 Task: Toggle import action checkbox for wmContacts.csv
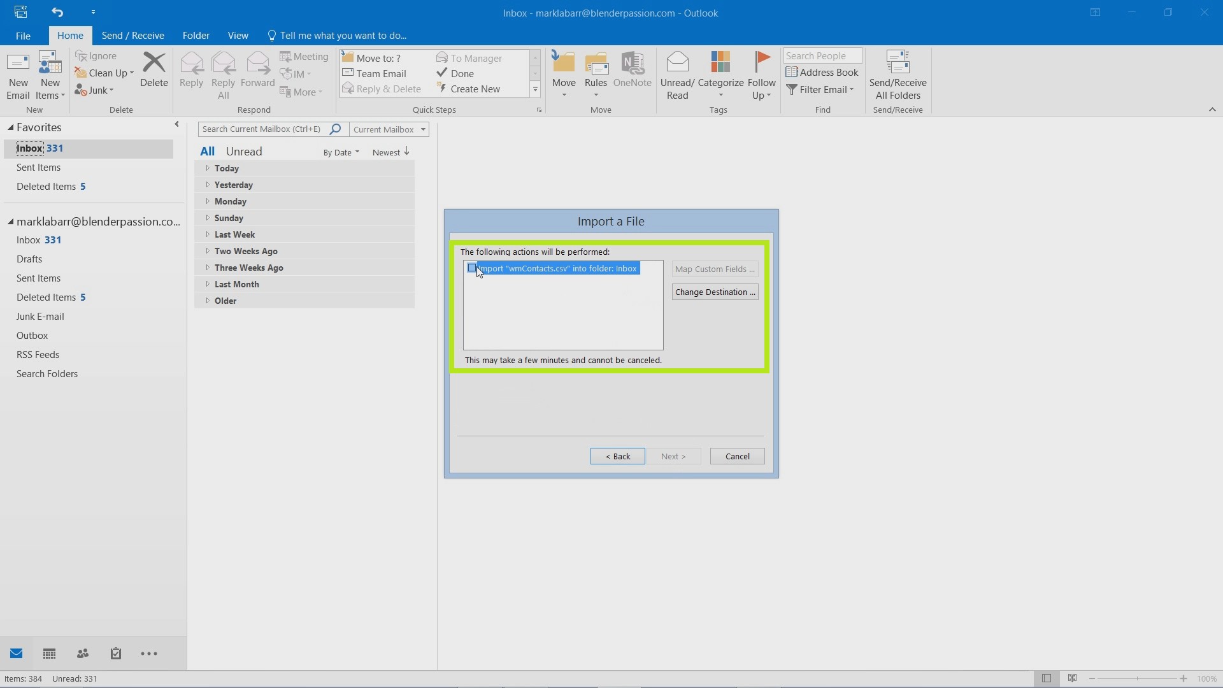pos(472,268)
